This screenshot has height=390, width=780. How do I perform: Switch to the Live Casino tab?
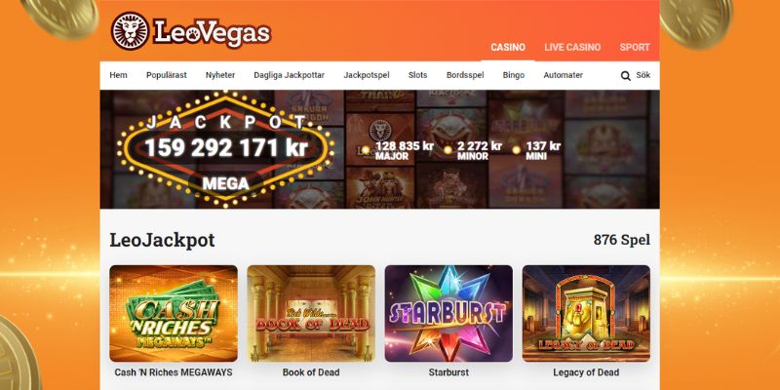click(x=572, y=47)
